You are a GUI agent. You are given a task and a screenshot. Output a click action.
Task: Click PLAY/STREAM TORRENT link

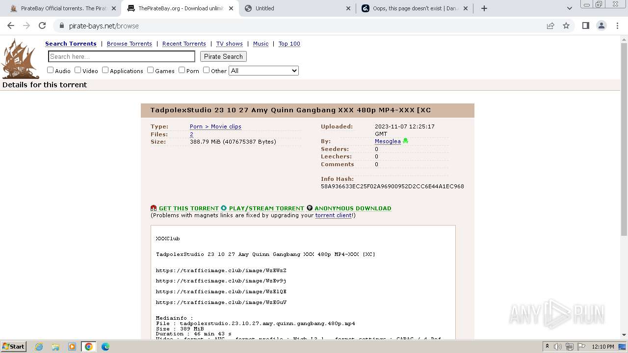(x=266, y=208)
